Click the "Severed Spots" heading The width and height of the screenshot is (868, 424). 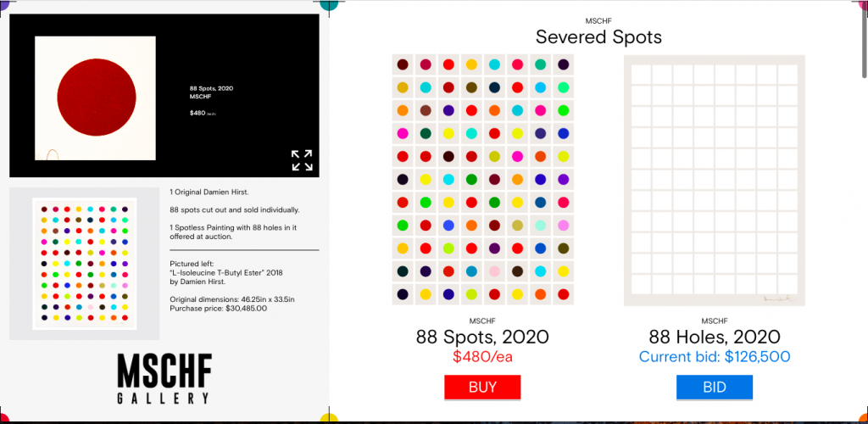598,37
